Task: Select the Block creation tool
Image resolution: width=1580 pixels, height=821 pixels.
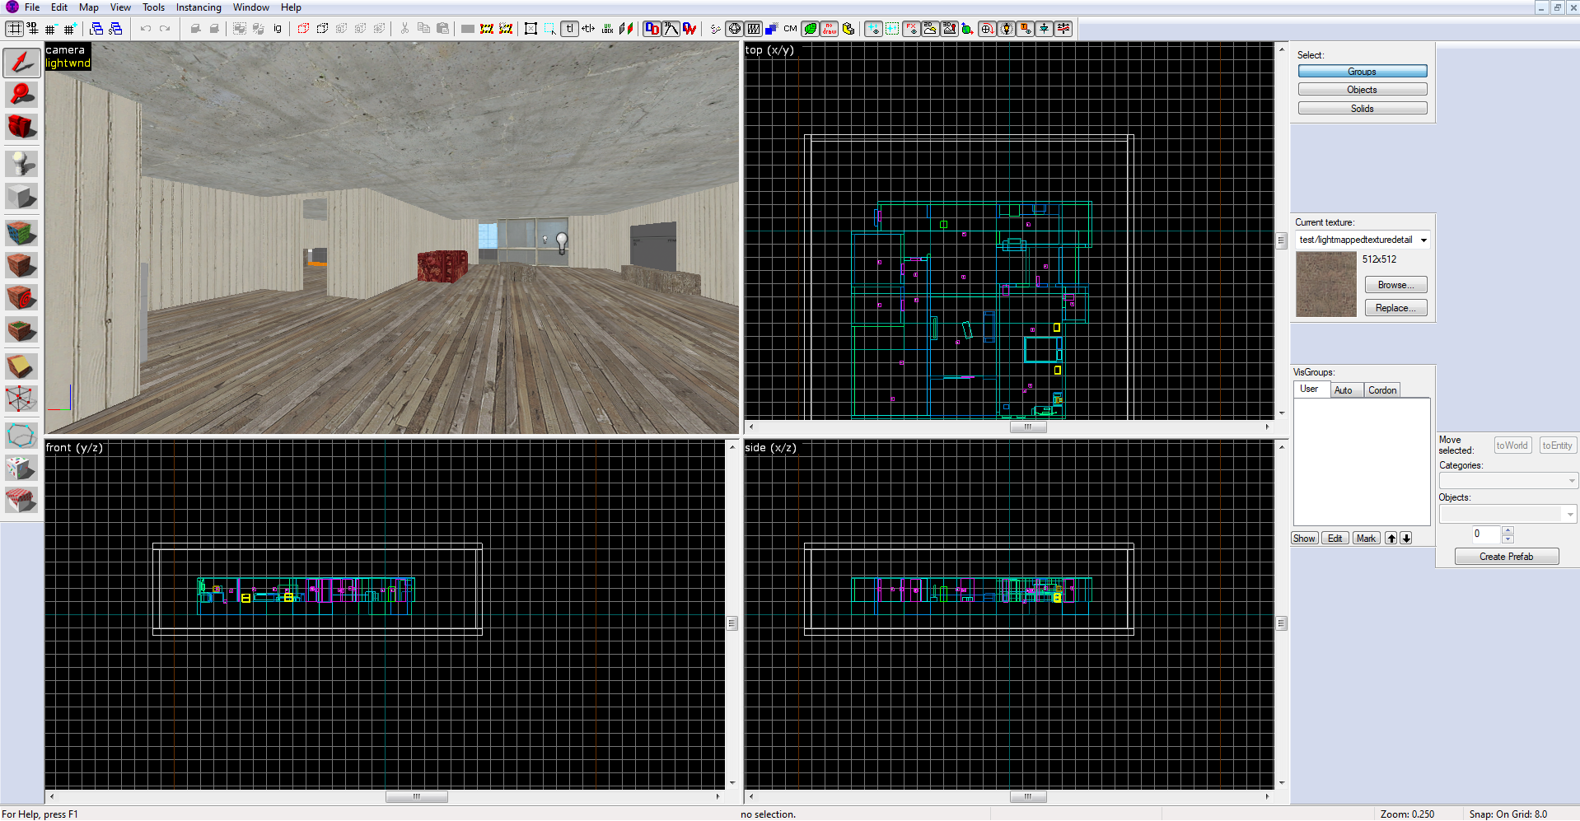Action: [21, 196]
